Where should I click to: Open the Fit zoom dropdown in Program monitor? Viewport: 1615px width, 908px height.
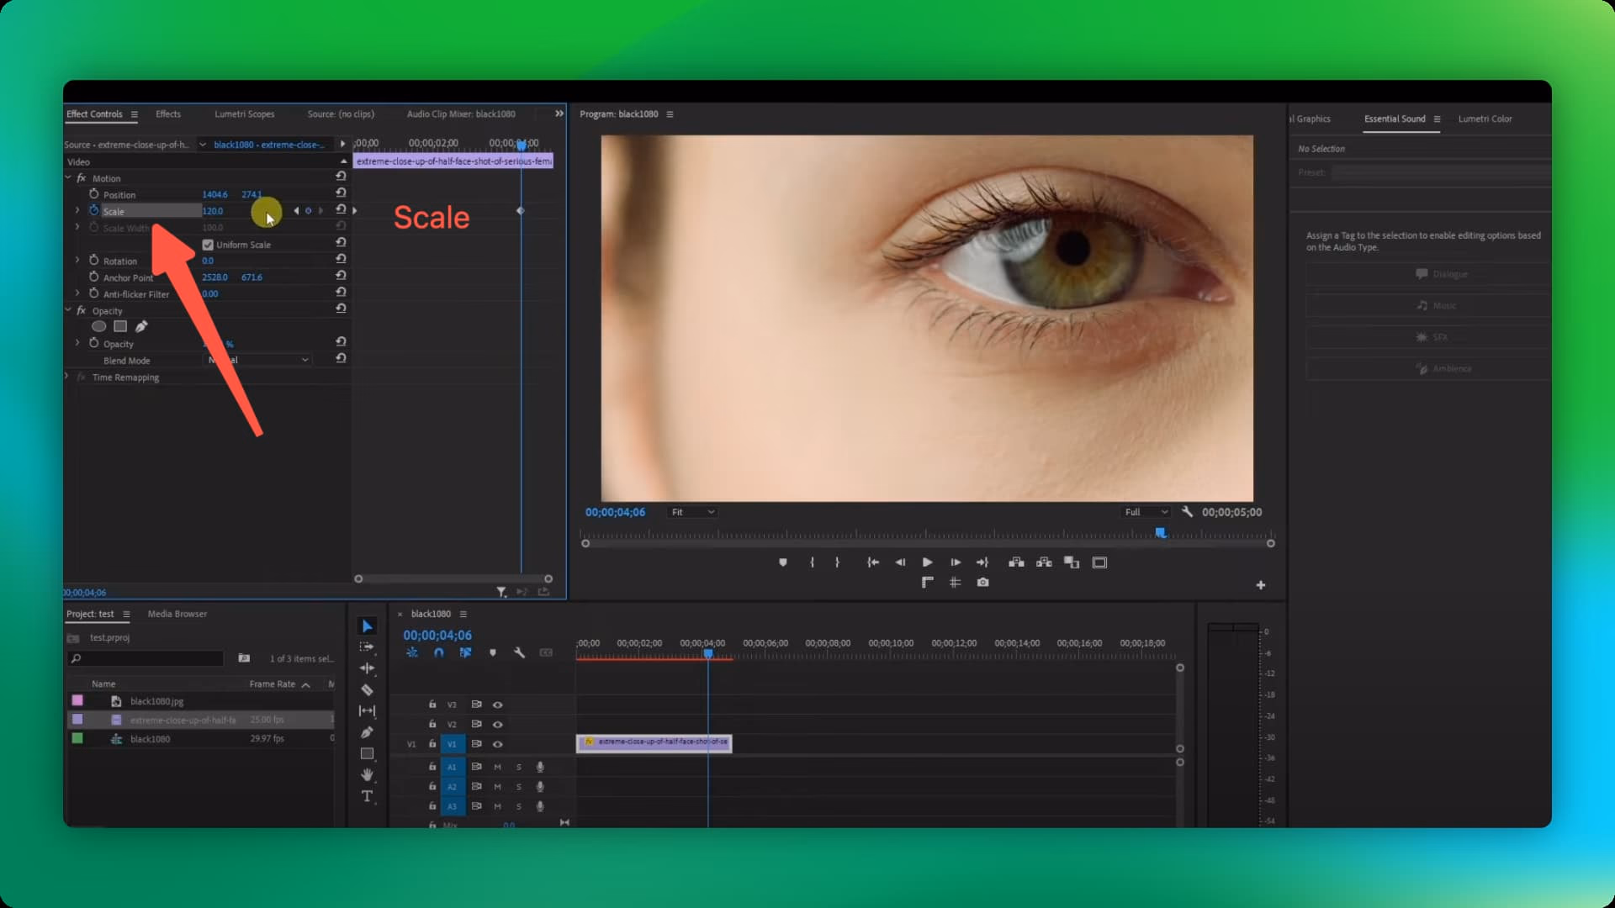(691, 511)
